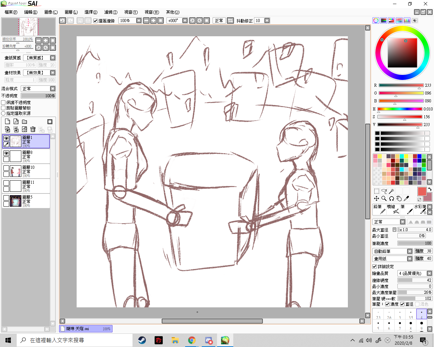Click the 婕琳 天燈.sai document tab

pos(86,329)
